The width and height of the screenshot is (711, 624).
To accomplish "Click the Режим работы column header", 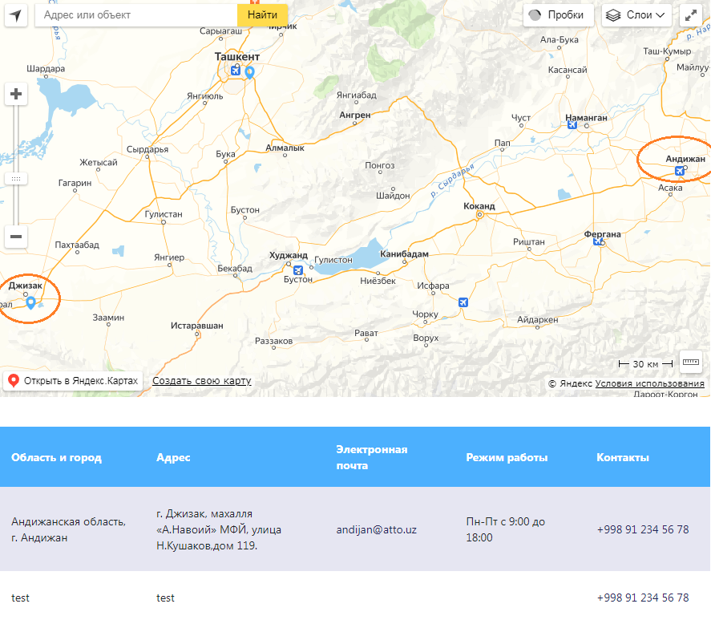I will pos(507,458).
